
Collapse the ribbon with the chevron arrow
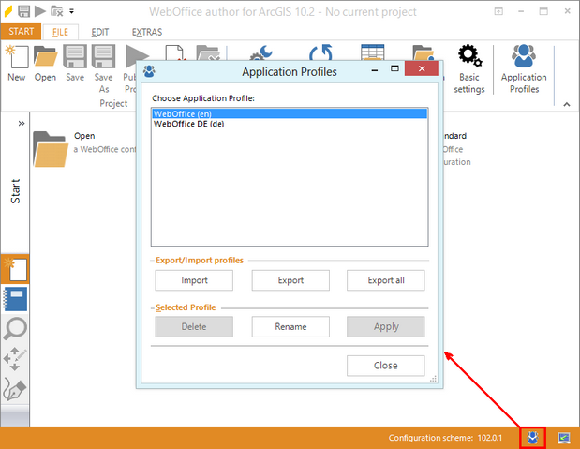(567, 104)
